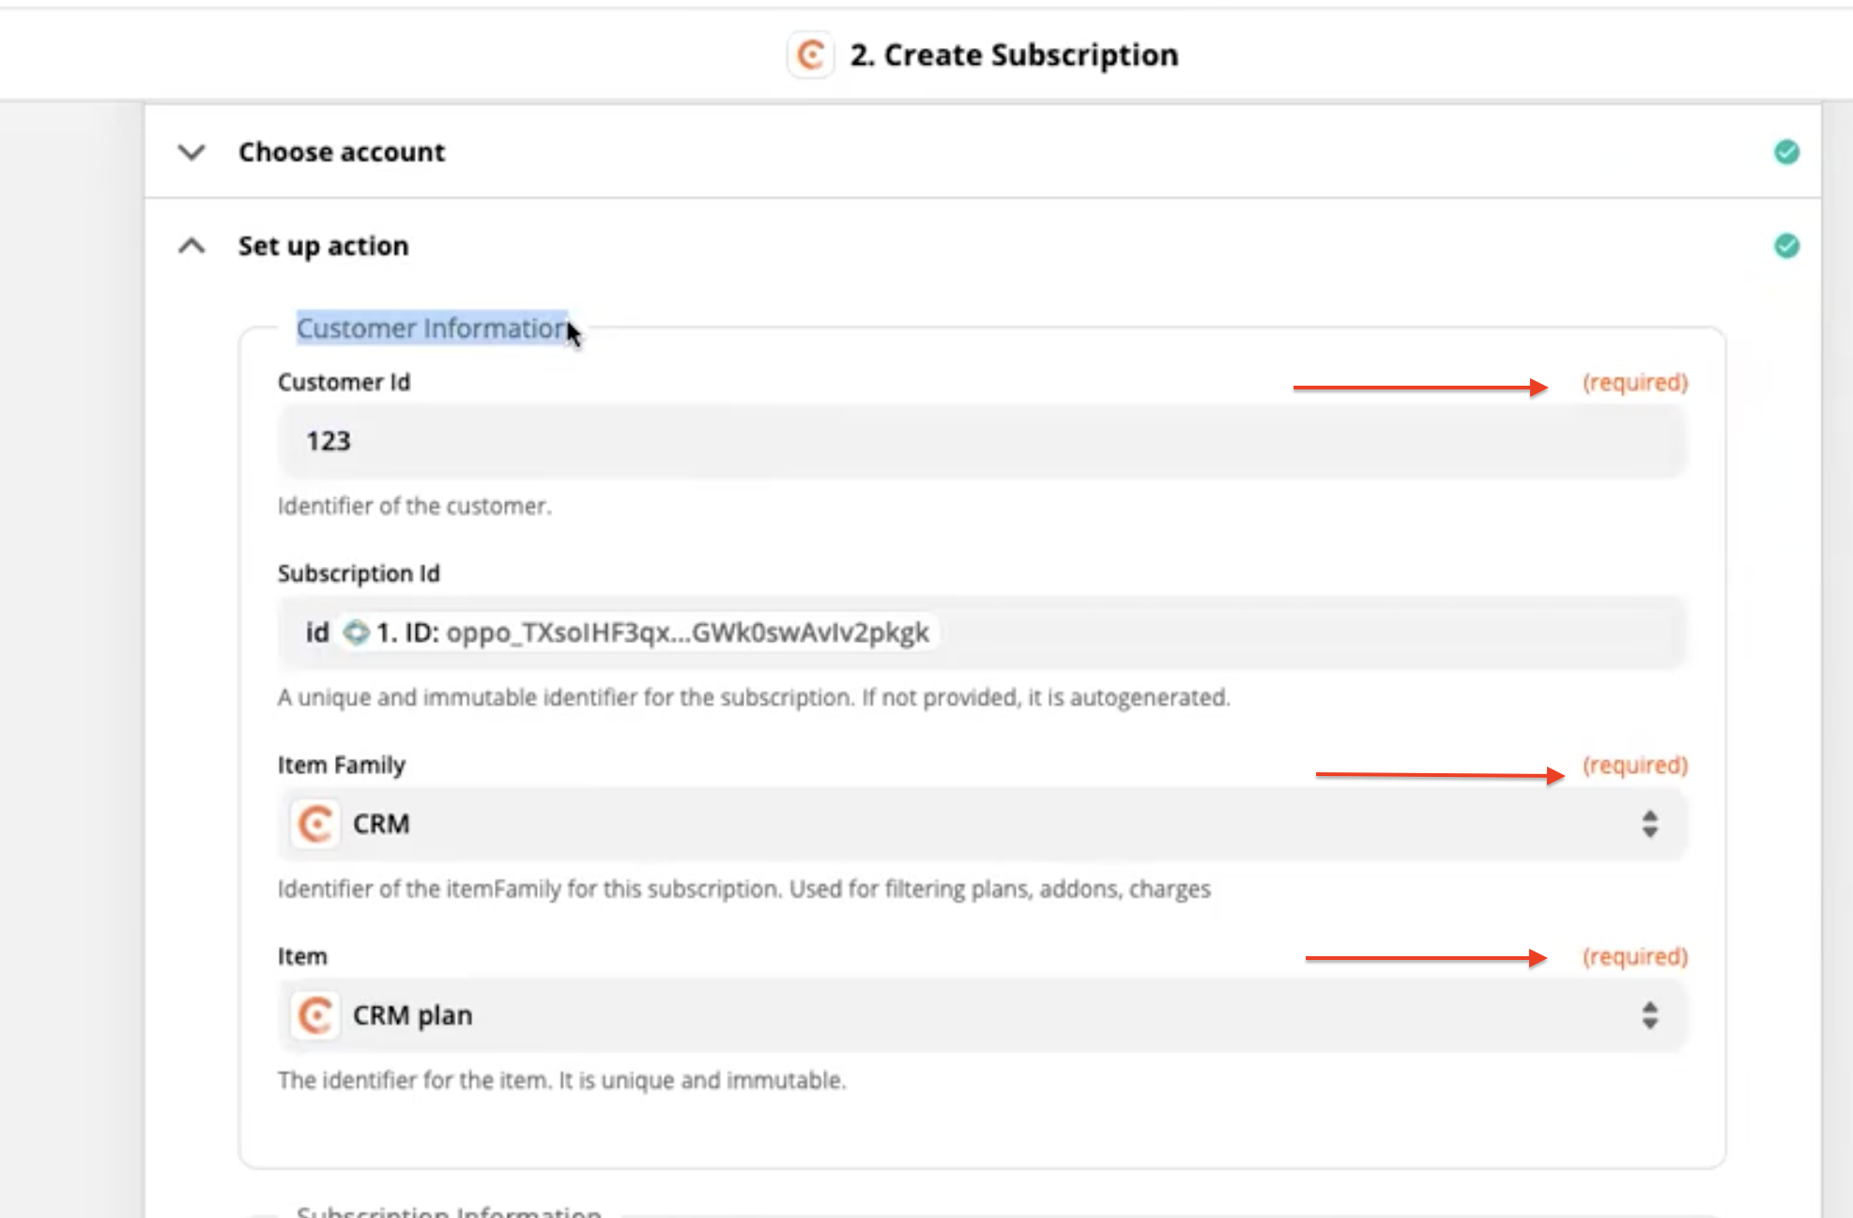
Task: Collapse the Set up action section chevron
Action: [x=191, y=246]
